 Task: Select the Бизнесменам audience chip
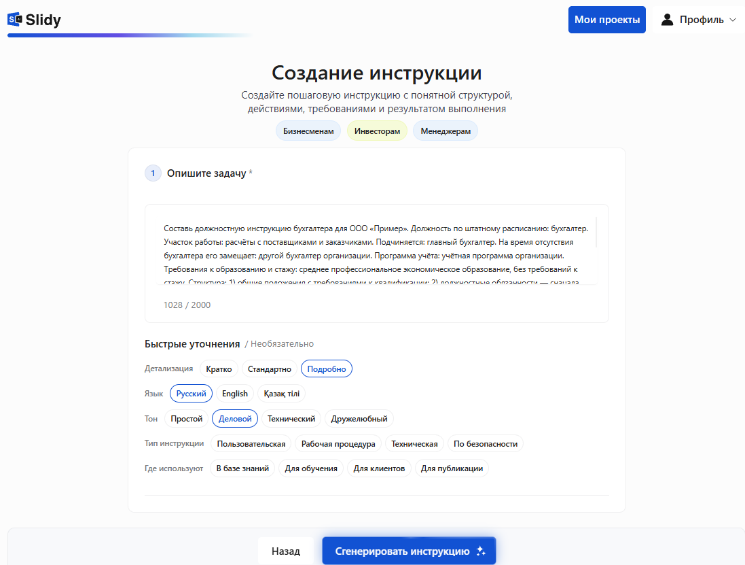pyautogui.click(x=308, y=131)
